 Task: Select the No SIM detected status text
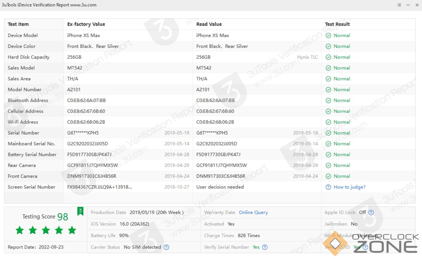pos(142,247)
